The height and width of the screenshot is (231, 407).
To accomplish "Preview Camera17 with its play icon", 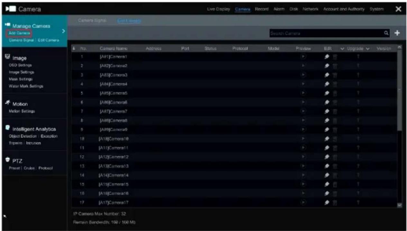I will (303, 202).
